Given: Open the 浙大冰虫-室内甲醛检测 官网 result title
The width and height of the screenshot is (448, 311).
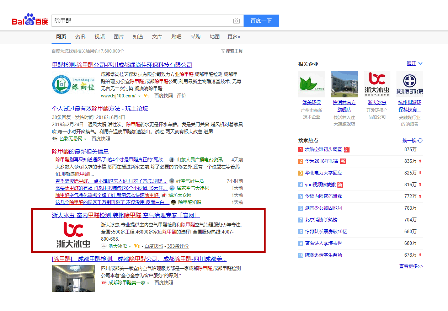Looking at the screenshot, I should 126,215.
